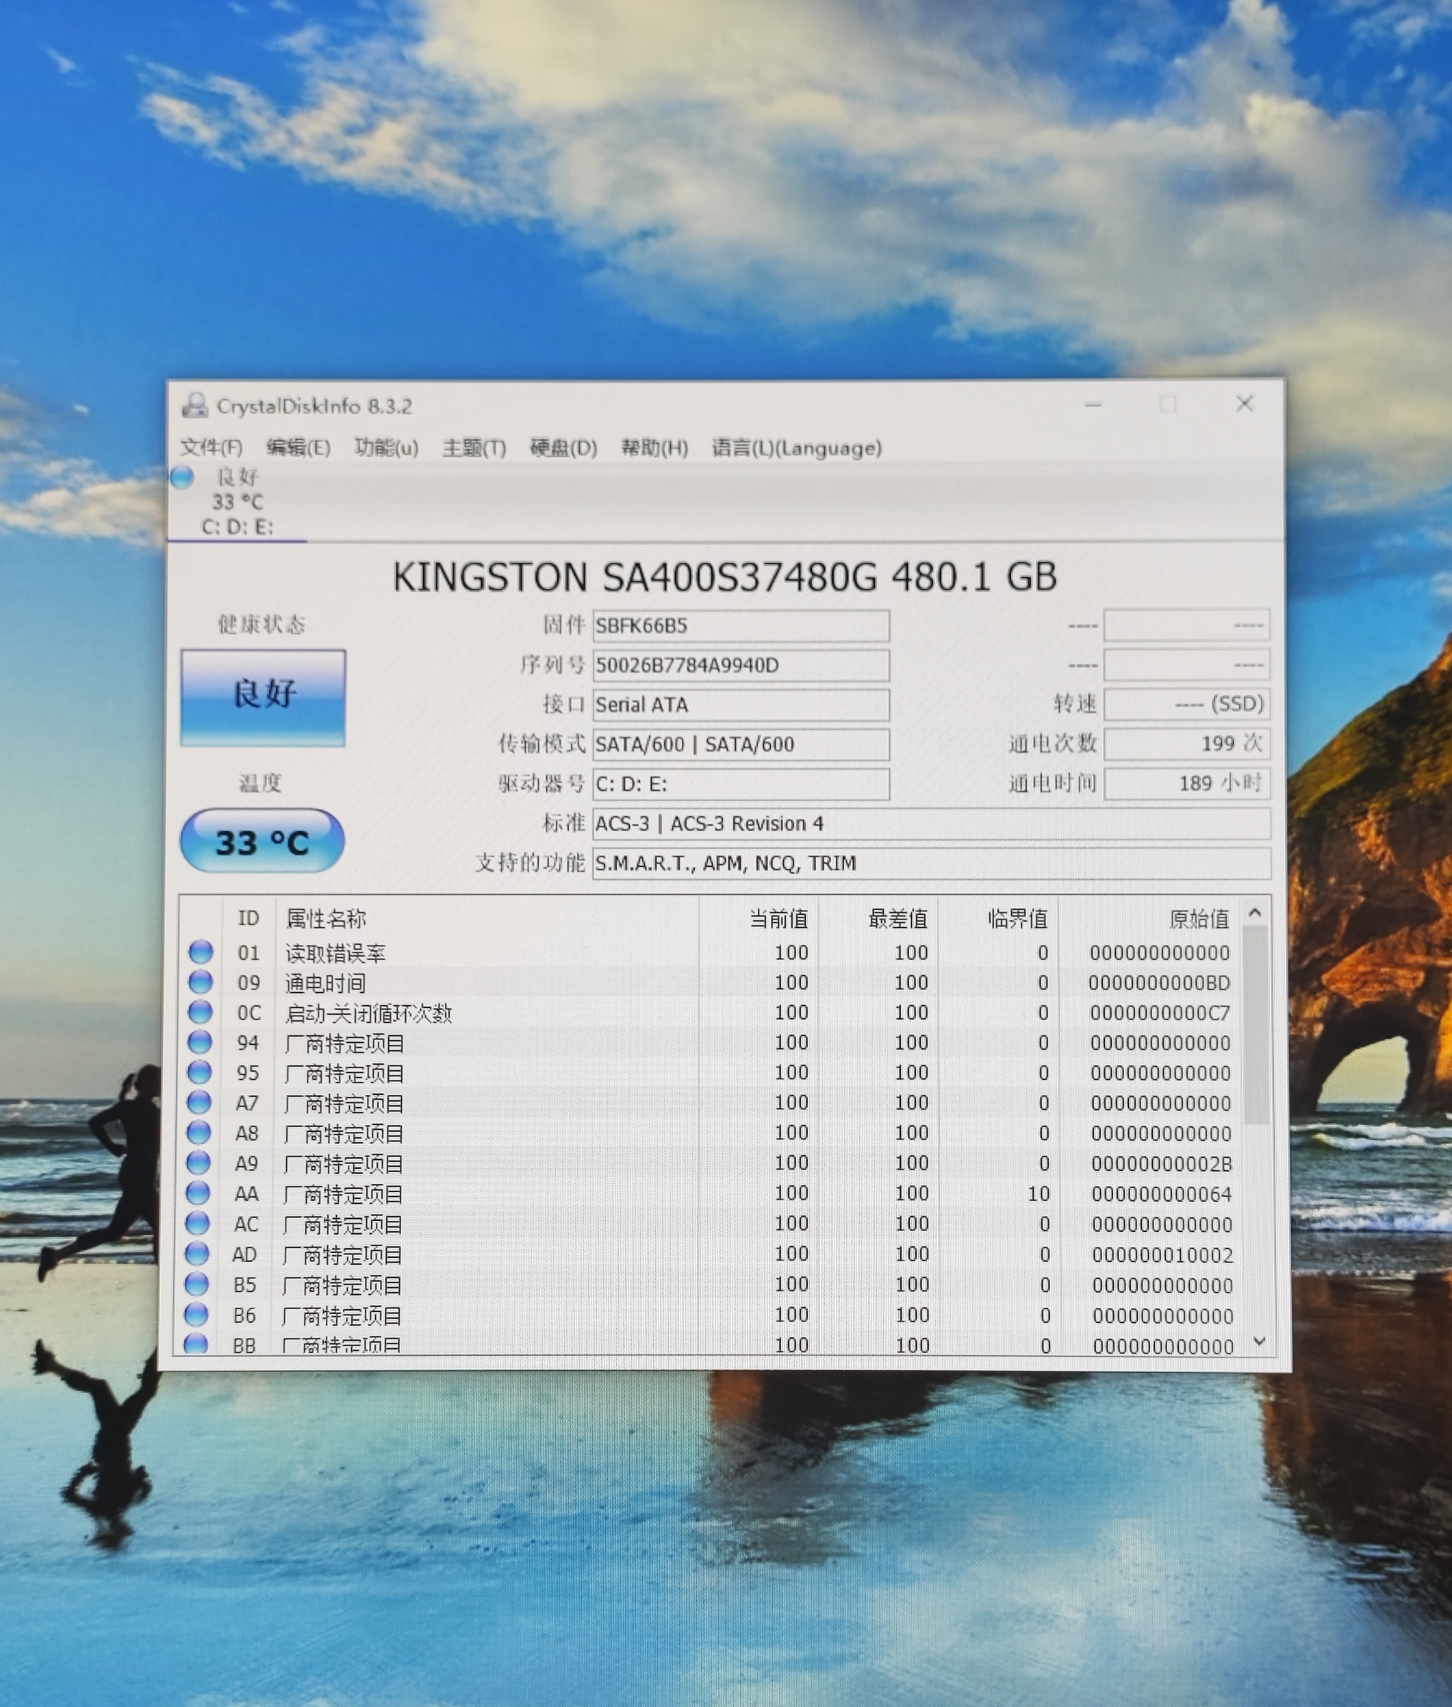Click the rotation rate field showing (SSD)
This screenshot has height=1707, width=1452.
1187,704
